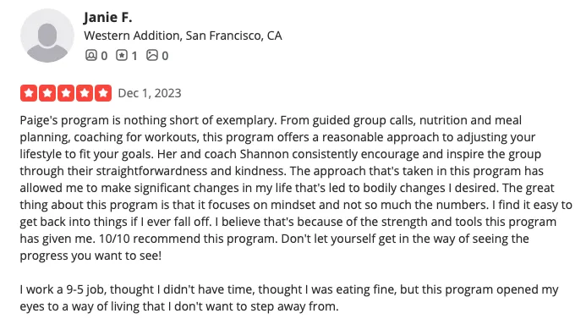Viewport: 586px width, 319px height.
Task: Click the reviewer name Janie F.
Action: point(107,17)
